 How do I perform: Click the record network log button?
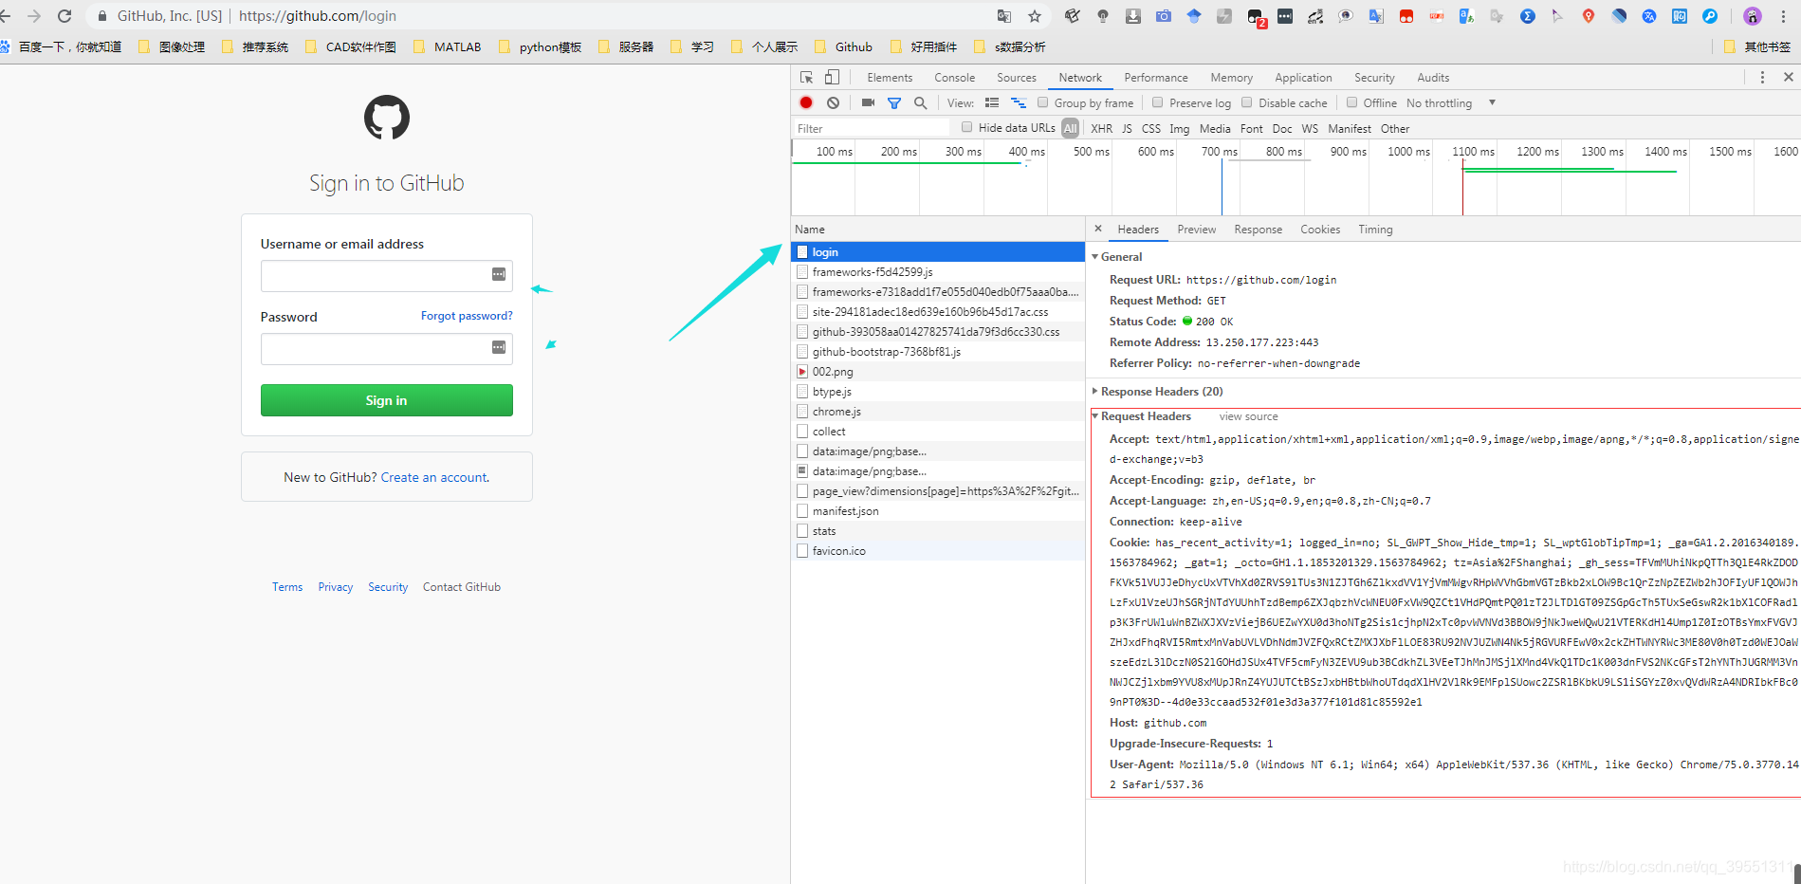click(x=806, y=102)
